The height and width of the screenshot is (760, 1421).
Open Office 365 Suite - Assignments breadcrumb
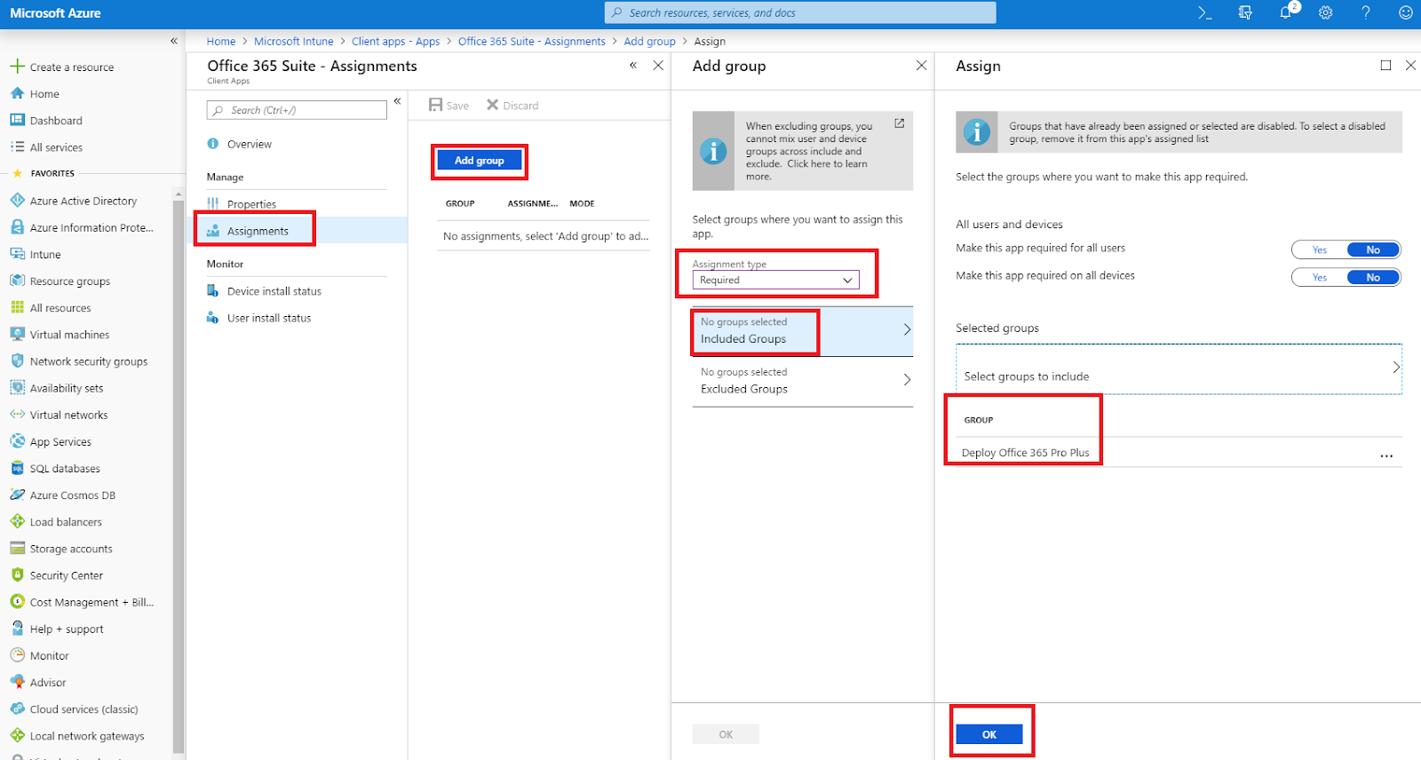click(x=532, y=41)
